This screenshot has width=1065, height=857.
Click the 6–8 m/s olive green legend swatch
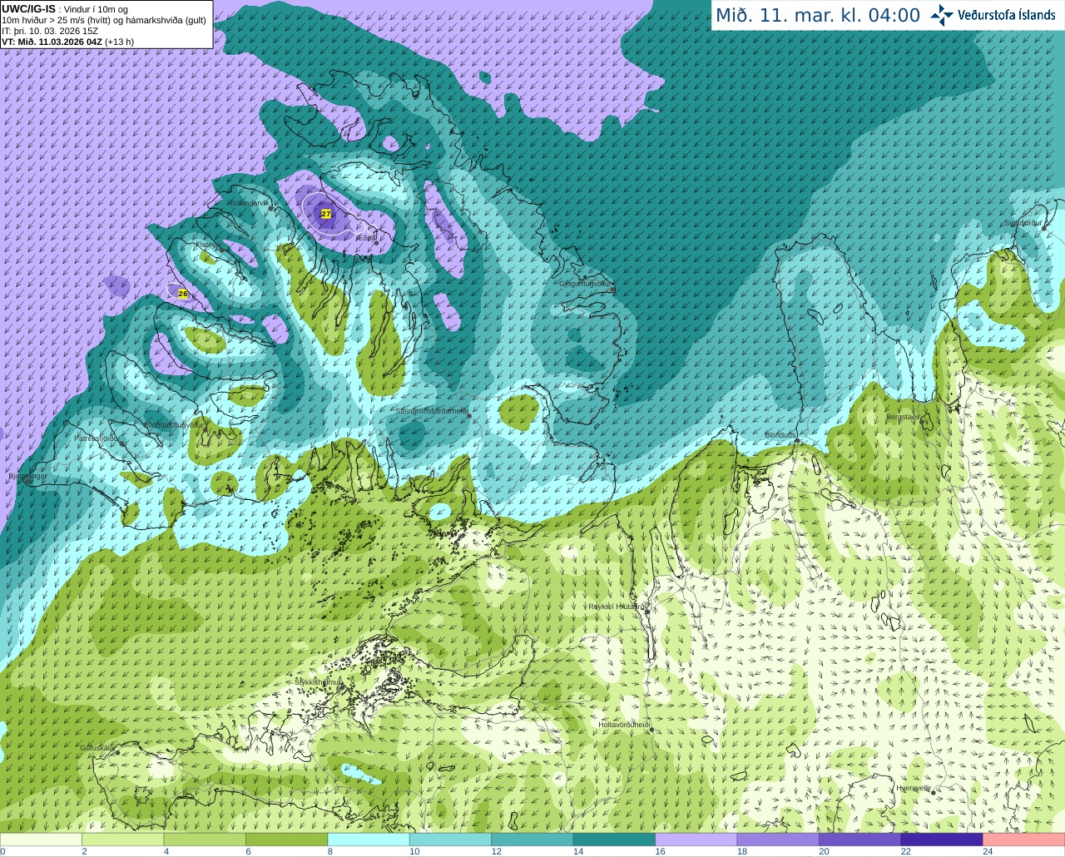[286, 839]
